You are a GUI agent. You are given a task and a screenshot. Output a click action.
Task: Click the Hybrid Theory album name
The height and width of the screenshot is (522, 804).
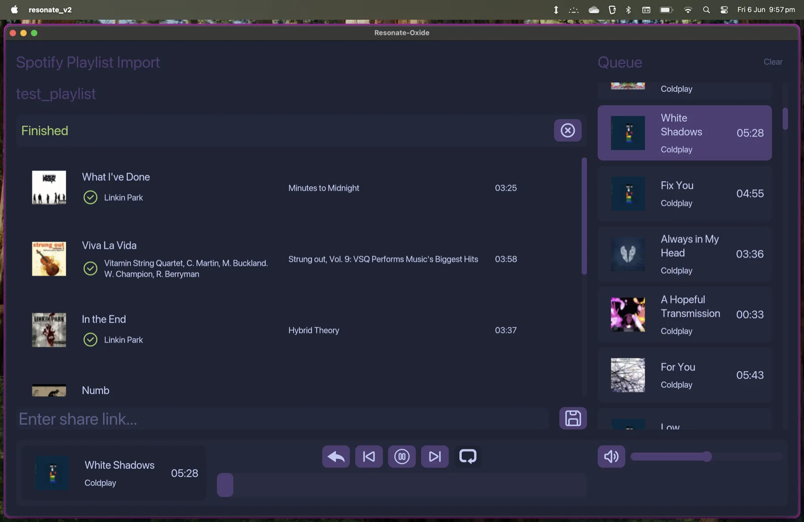(314, 330)
